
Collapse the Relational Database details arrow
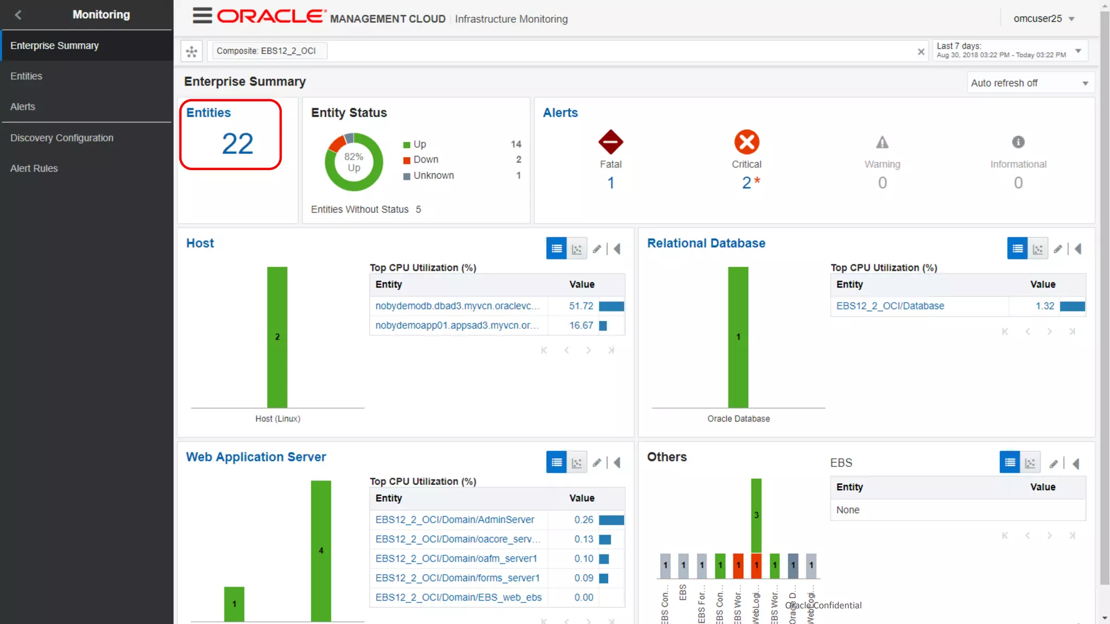[x=1078, y=249]
